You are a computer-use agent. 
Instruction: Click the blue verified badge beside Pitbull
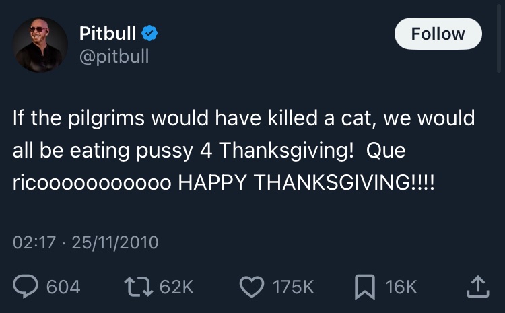(x=151, y=32)
